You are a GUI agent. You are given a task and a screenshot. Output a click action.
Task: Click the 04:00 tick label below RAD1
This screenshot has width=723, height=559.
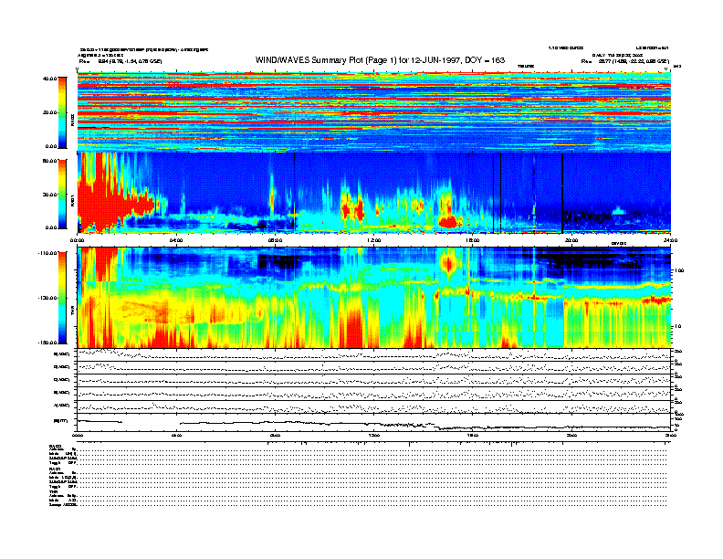(x=176, y=240)
